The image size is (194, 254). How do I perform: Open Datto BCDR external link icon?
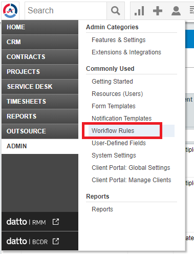[x=56, y=241]
